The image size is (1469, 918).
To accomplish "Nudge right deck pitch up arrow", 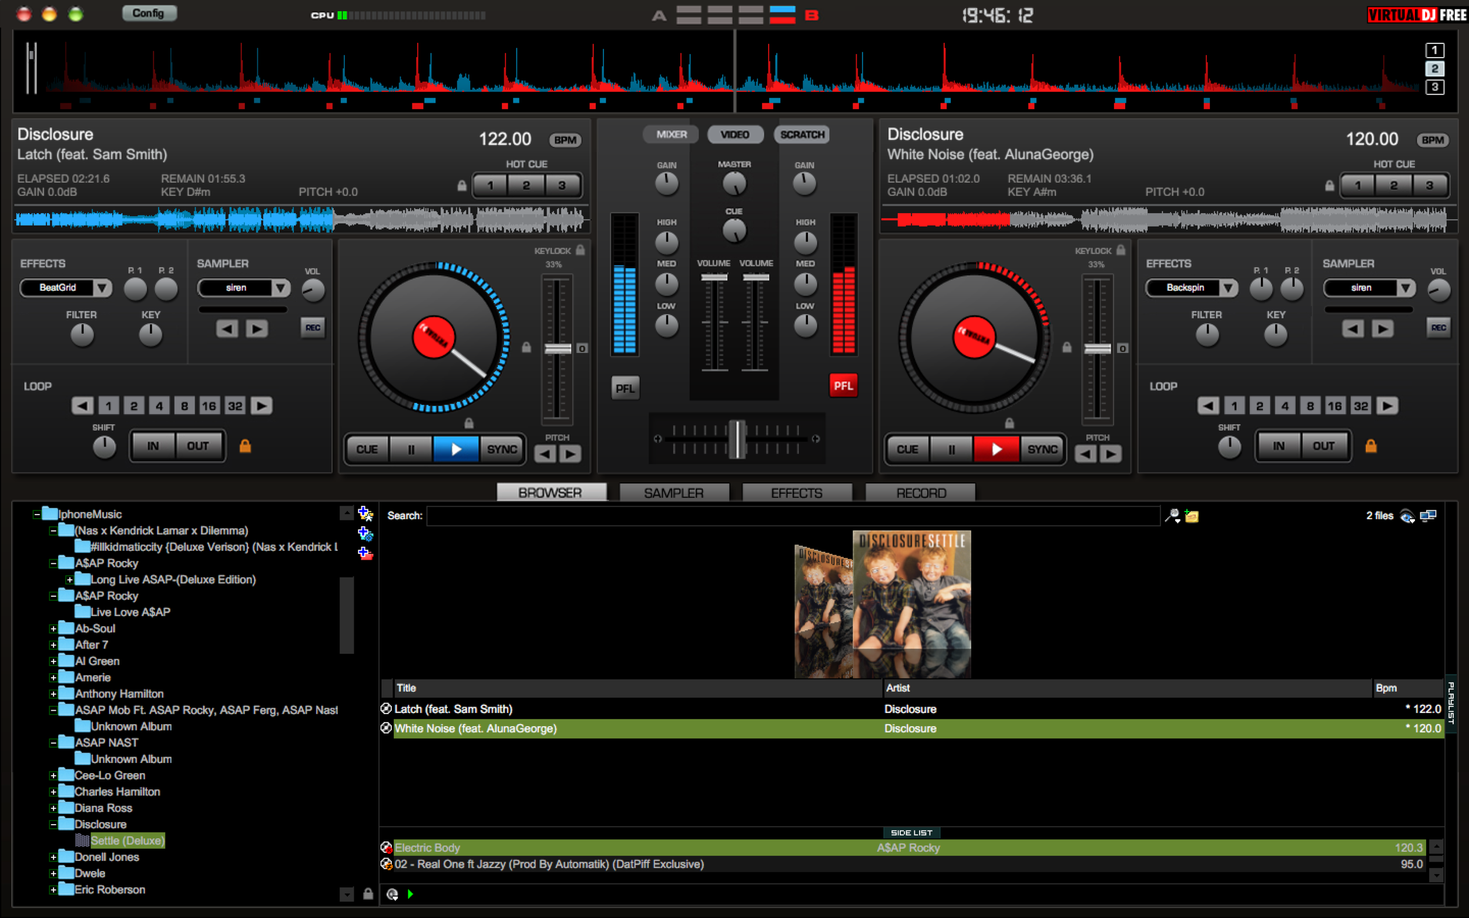I will pos(1111,453).
